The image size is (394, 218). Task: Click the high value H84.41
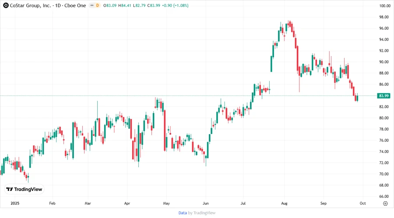tap(124, 5)
